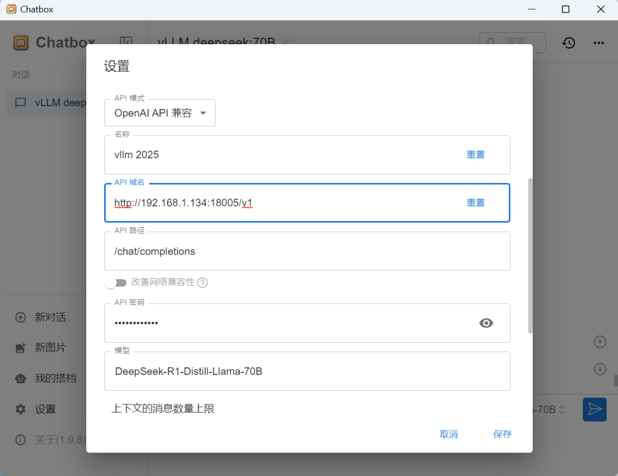618x476 pixels.
Task: Click the 保存 button
Action: (x=502, y=434)
